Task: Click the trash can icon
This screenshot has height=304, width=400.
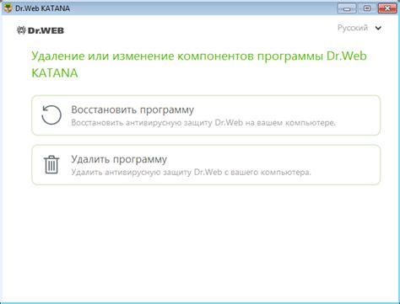Action: point(51,164)
